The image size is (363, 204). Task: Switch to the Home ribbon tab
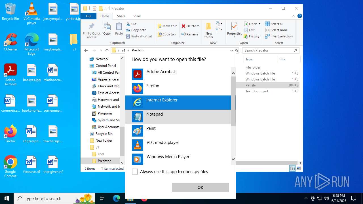[x=104, y=16]
